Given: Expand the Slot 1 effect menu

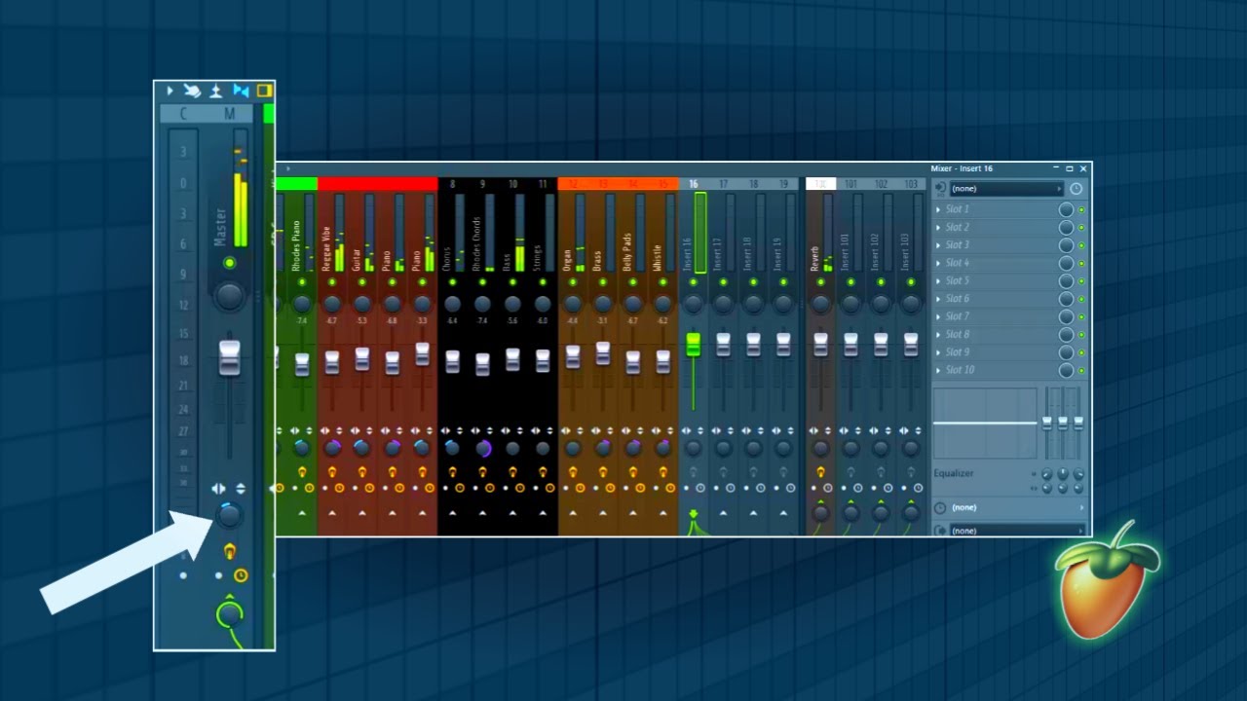Looking at the screenshot, I should (938, 209).
